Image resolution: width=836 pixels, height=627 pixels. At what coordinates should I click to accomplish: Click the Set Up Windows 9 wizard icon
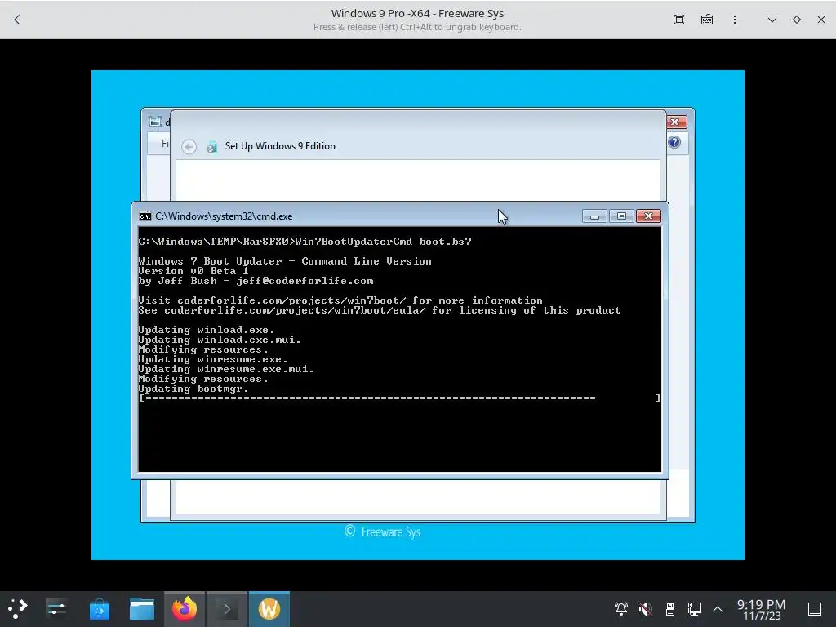coord(211,146)
